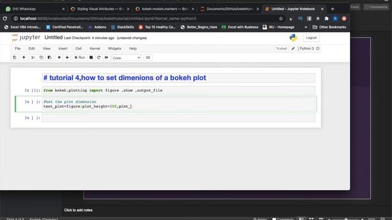
Task: Open the Other Bookmarks folder
Action: tap(330, 27)
